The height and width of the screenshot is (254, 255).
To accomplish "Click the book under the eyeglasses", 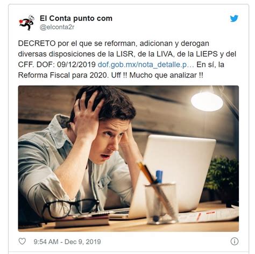I will pyautogui.click(x=82, y=222).
